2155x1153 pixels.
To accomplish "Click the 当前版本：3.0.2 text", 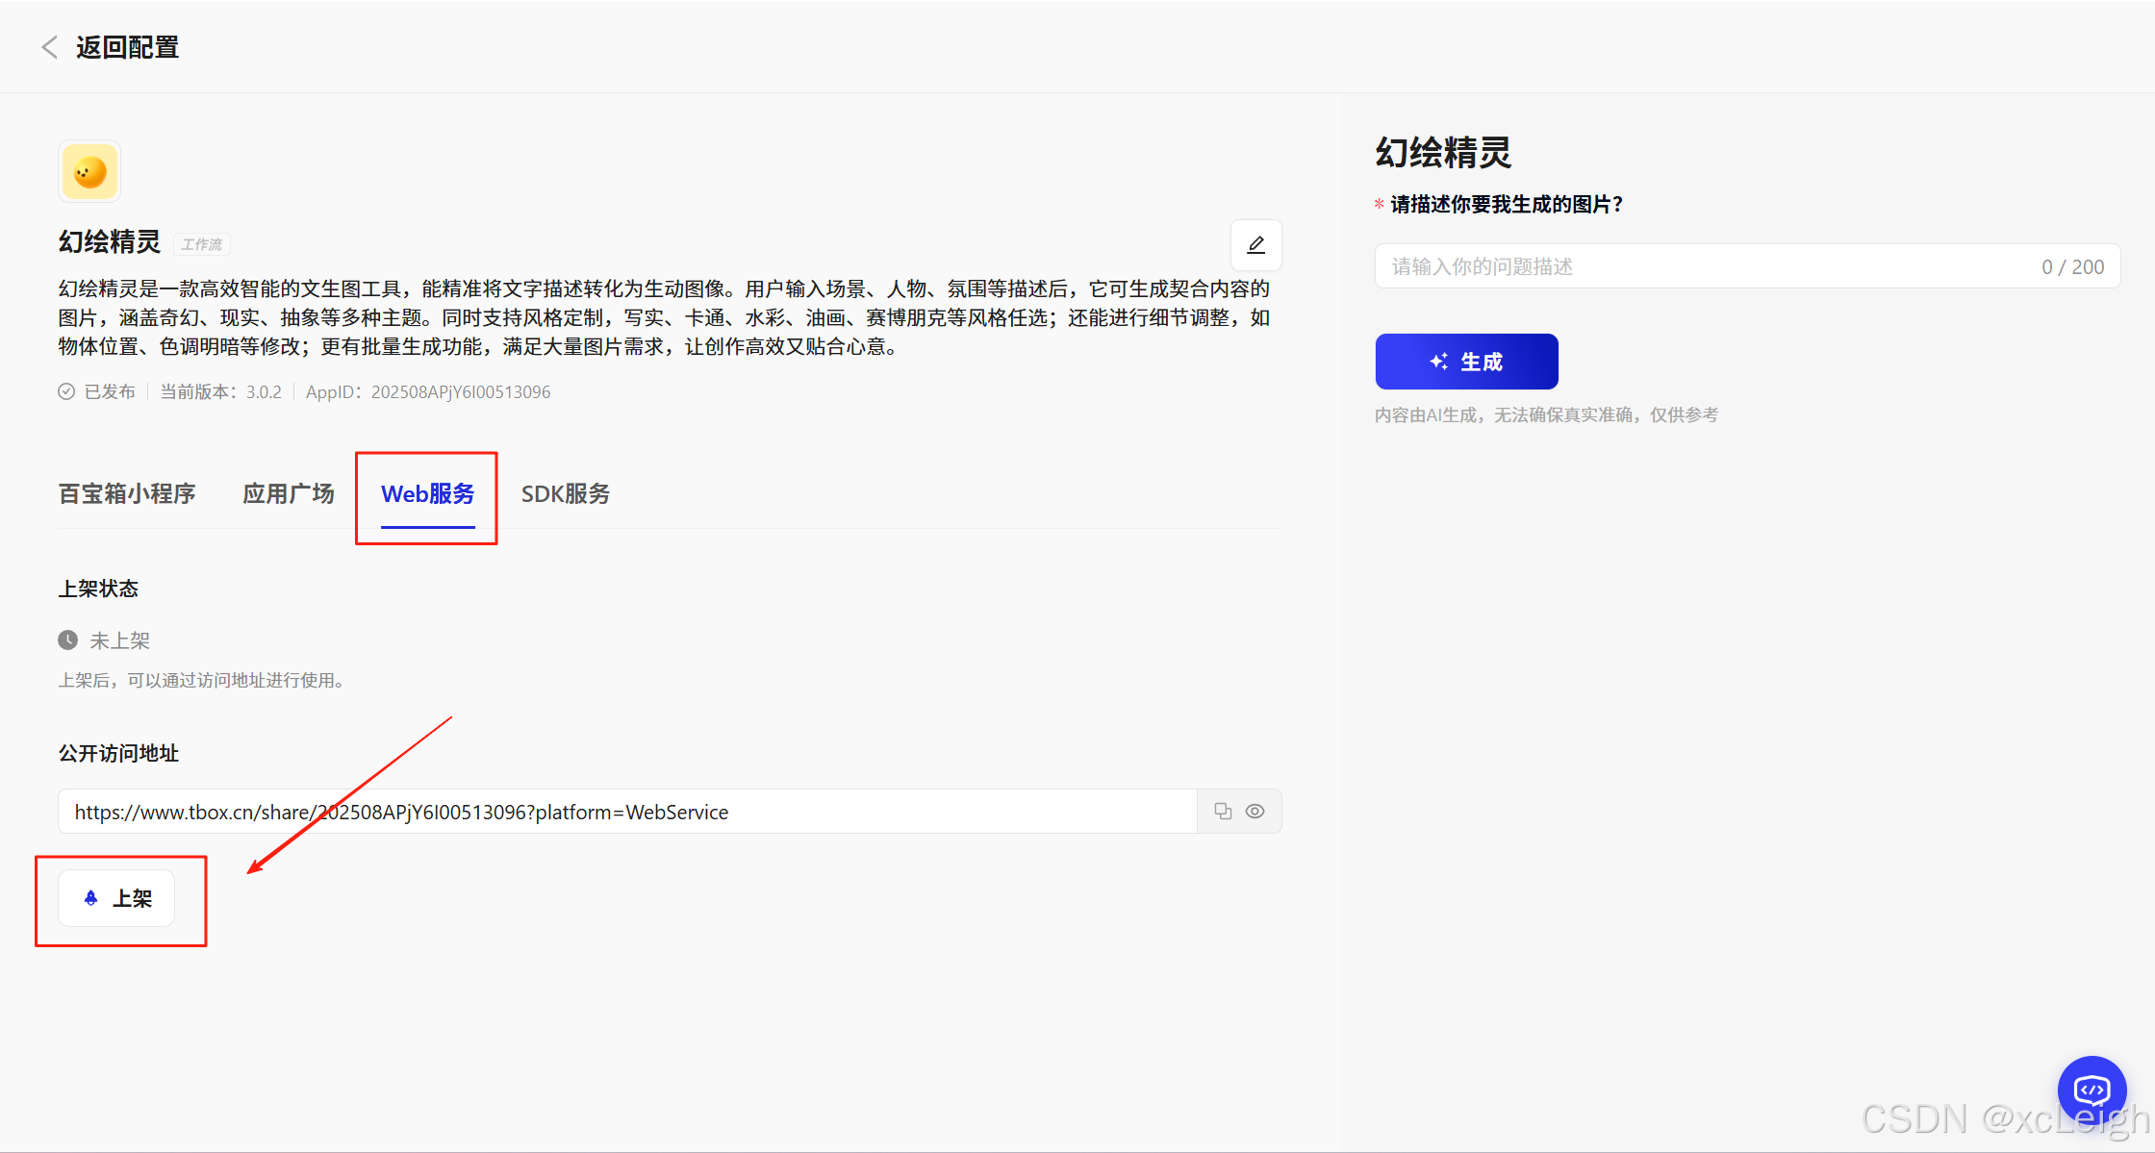I will [220, 391].
